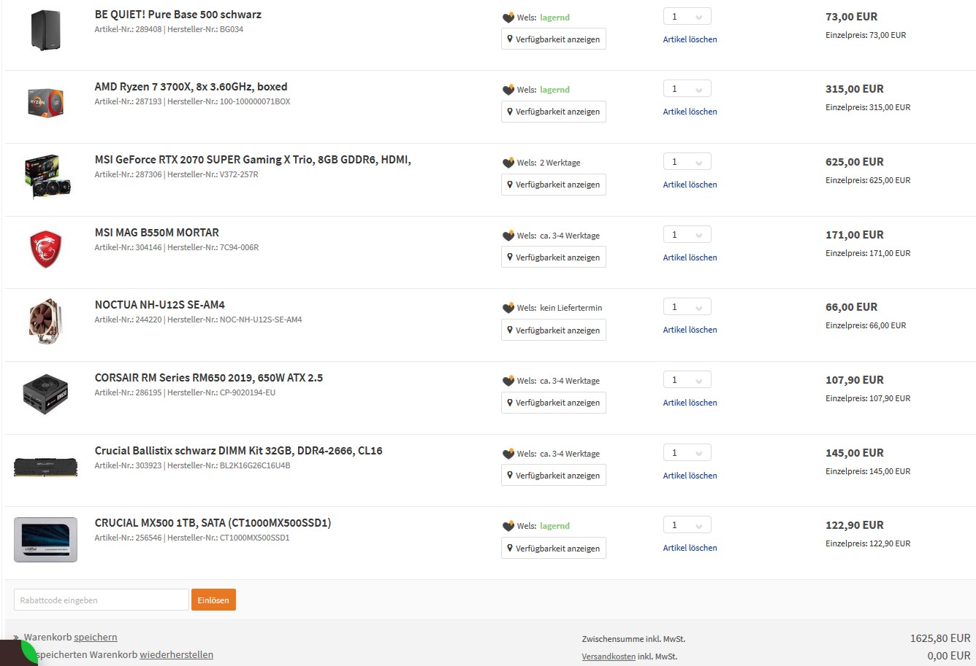Delete CORSAIR RM650 from cart

(690, 403)
